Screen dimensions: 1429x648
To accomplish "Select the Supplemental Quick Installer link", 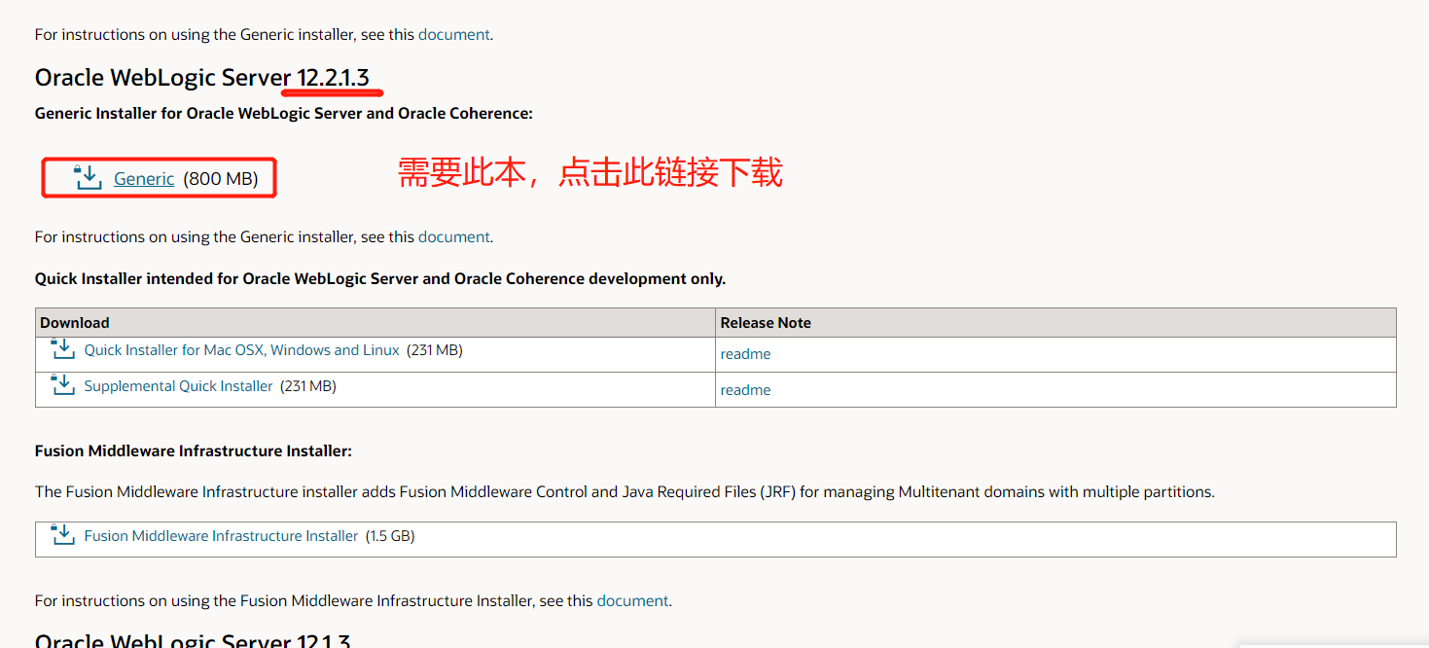I will pos(177,385).
